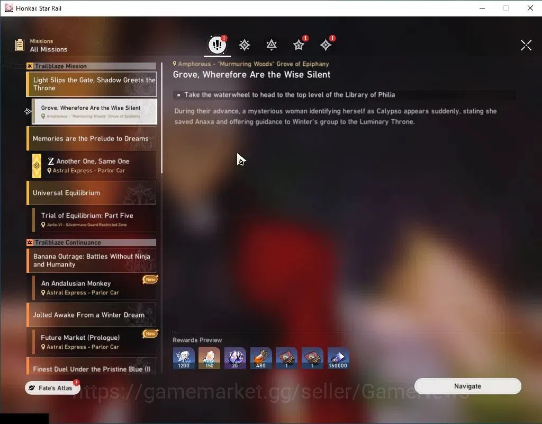Select Another One, Same One mission
542x424 pixels.
[x=94, y=166]
